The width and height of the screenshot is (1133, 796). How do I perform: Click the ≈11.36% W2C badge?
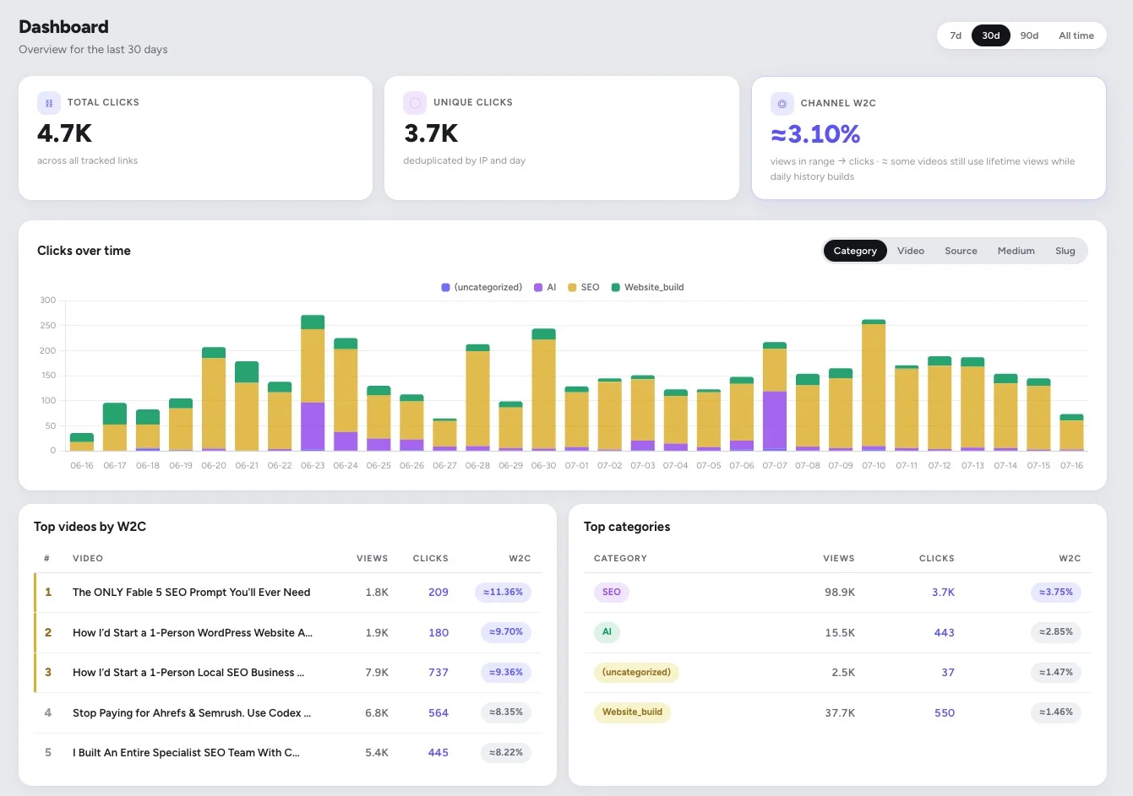(503, 593)
